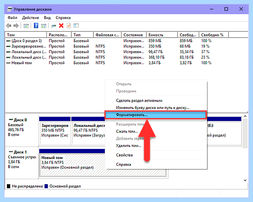Click the checkmark Properties toolbar icon

click(69, 25)
